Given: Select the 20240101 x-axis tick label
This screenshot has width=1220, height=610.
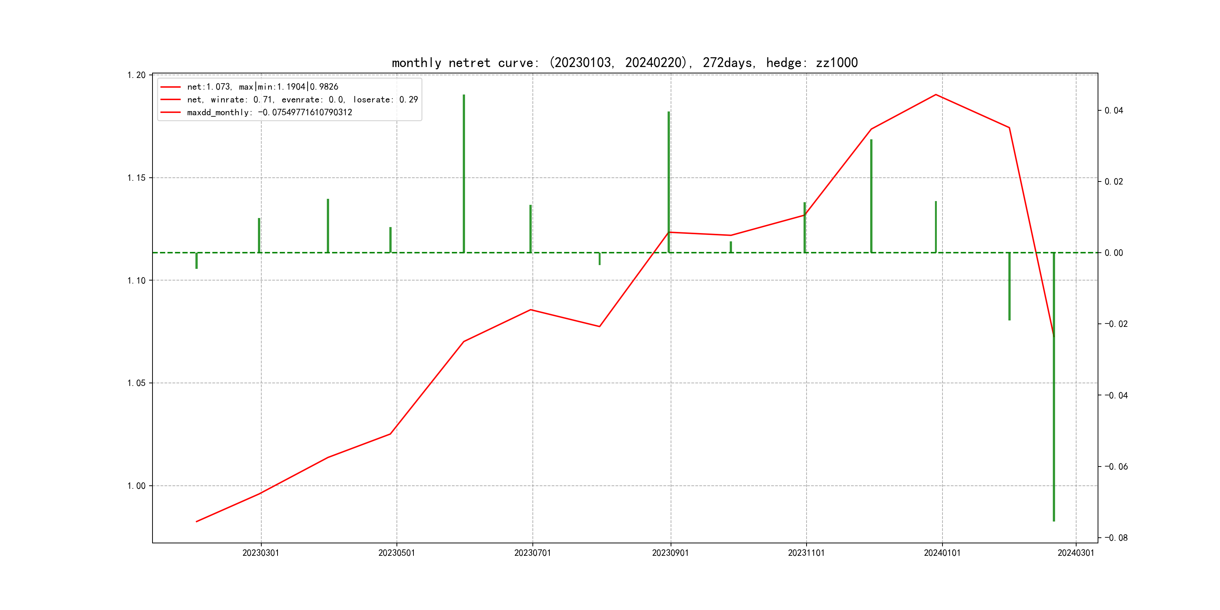Looking at the screenshot, I should [942, 553].
